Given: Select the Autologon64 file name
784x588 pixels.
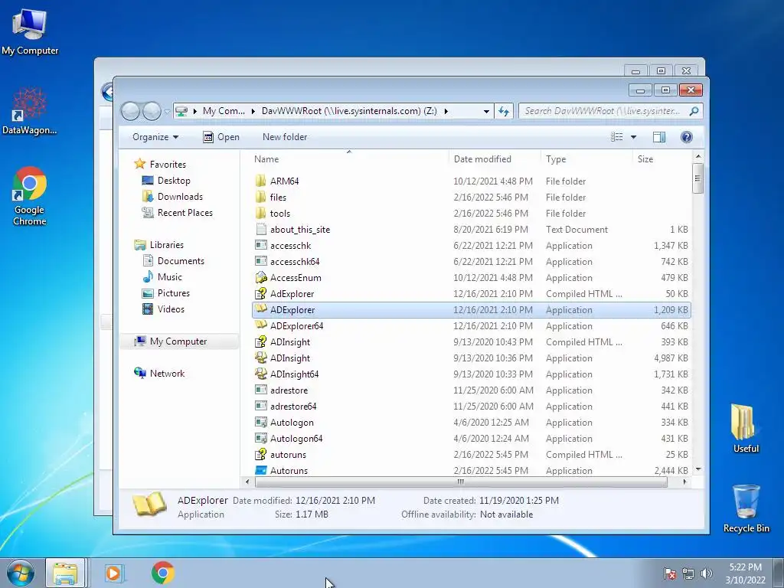Looking at the screenshot, I should (x=296, y=439).
